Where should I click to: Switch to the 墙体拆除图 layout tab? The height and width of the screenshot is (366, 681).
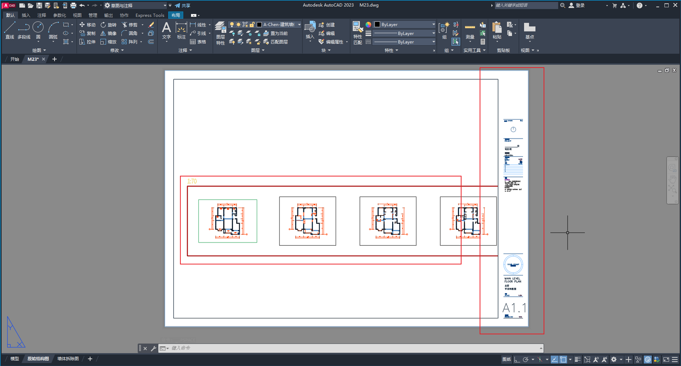click(x=68, y=359)
